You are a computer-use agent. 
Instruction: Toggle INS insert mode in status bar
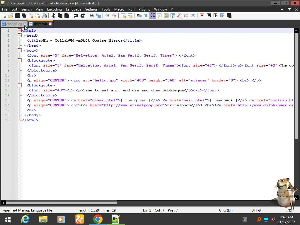pyautogui.click(x=289, y=210)
